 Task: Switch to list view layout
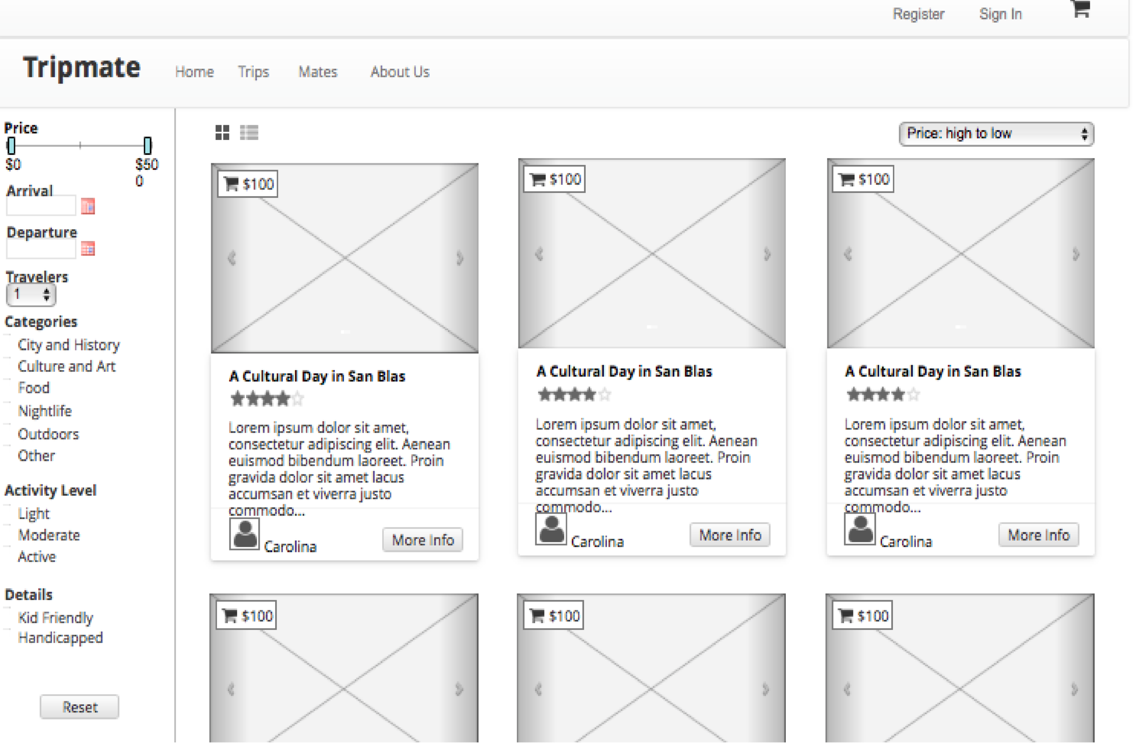[x=249, y=133]
